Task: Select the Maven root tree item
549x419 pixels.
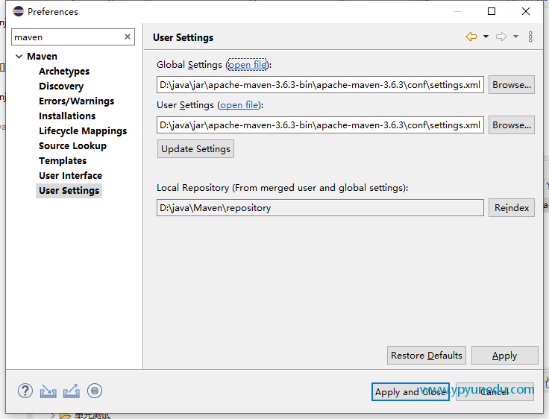Action: click(x=42, y=57)
